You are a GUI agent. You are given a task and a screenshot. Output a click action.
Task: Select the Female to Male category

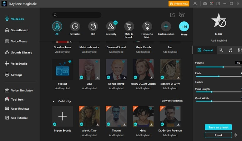click(147, 30)
